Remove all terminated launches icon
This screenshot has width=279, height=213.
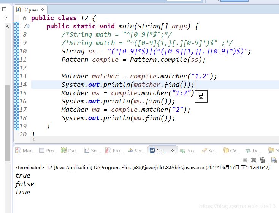coord(262,160)
